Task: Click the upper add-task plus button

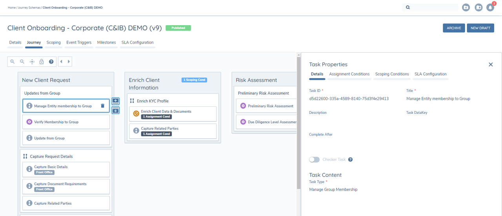Action: 116,101
